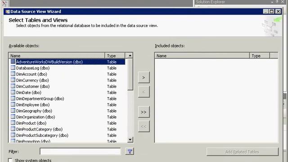
Task: Enable Show system objects checkbox
Action: (x=10, y=160)
